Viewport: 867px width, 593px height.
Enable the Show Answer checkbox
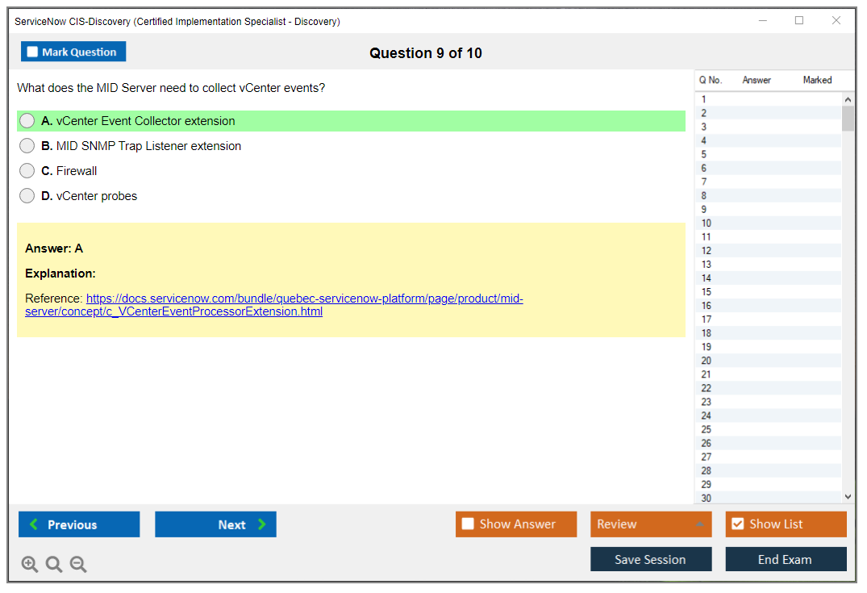[468, 524]
